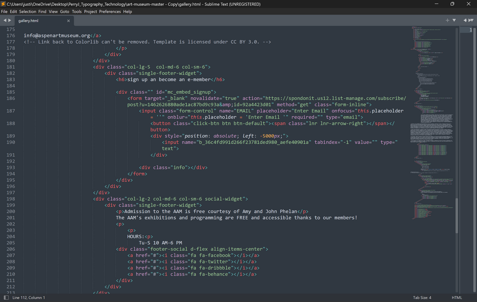
Task: Click the 'fa fa-dribbble' line
Action: (x=193, y=268)
